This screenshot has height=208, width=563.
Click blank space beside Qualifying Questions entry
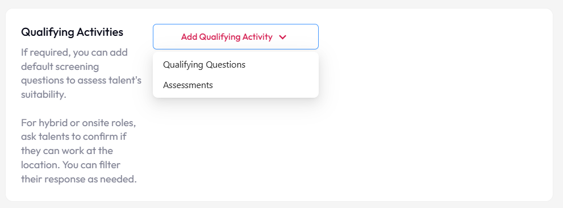coord(280,65)
